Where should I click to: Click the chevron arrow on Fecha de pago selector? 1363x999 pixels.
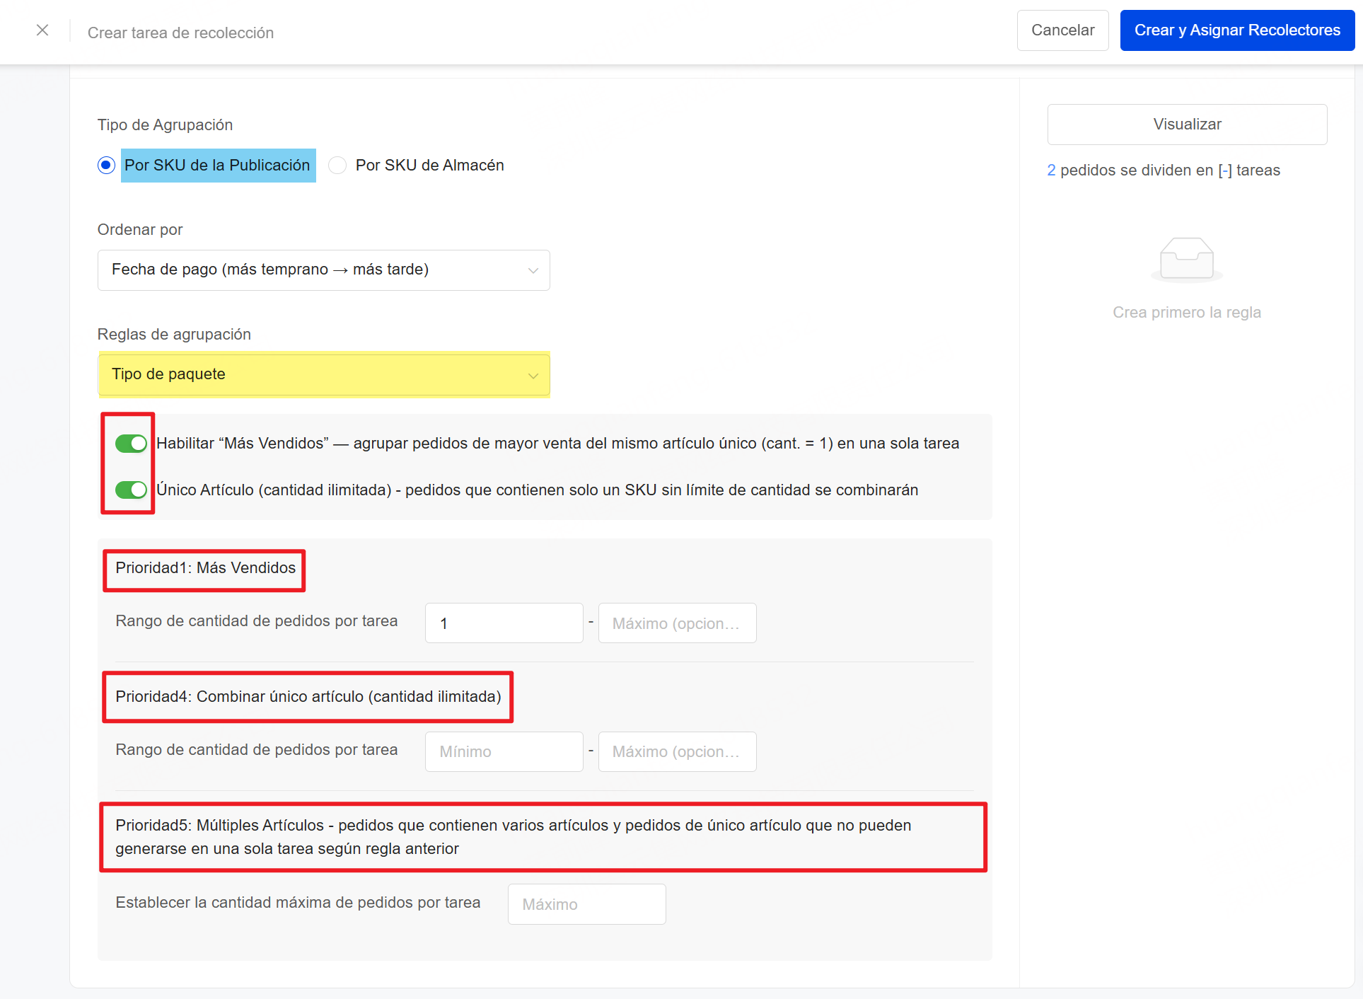[533, 271]
